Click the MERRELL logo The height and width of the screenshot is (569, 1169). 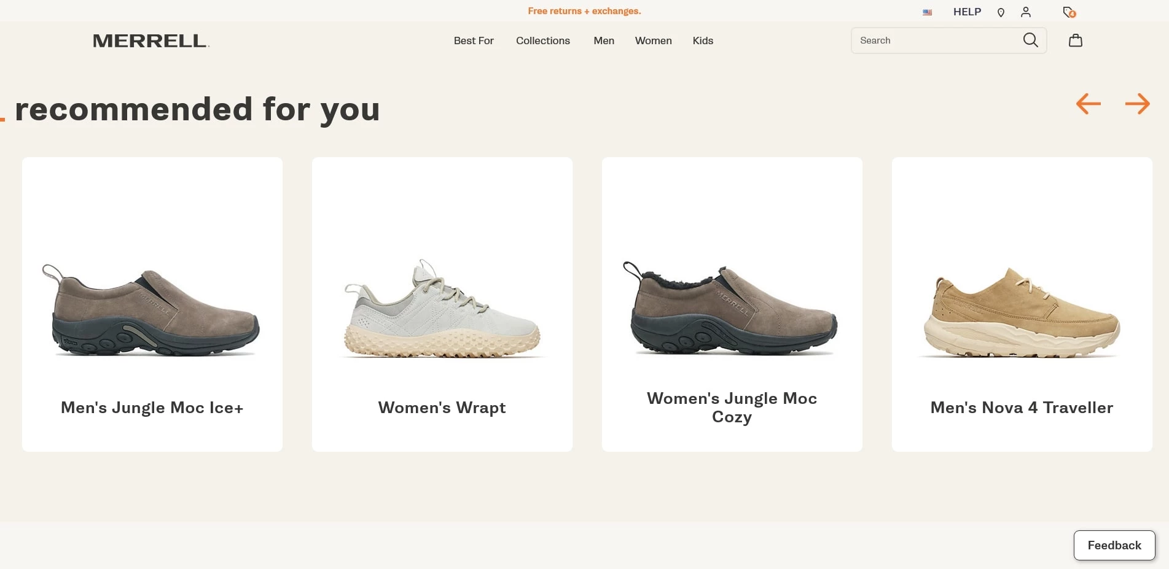[151, 41]
